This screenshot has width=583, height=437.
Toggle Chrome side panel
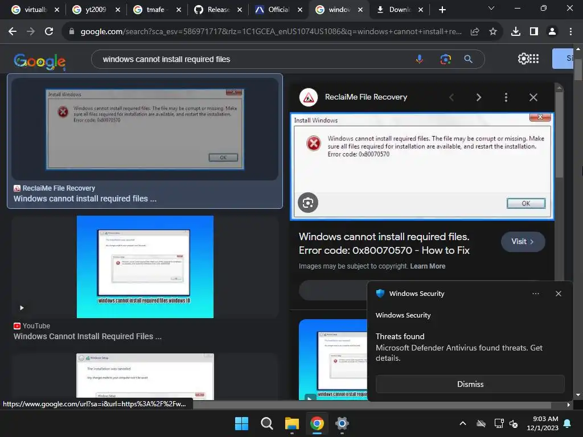534,32
